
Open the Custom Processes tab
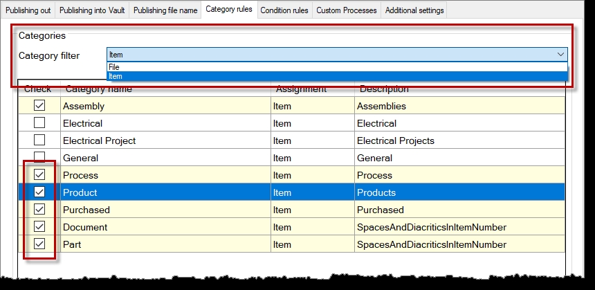[x=347, y=10]
